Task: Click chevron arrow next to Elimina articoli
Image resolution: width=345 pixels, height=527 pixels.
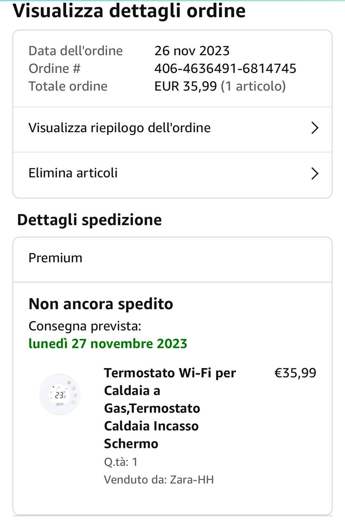Action: pos(315,173)
